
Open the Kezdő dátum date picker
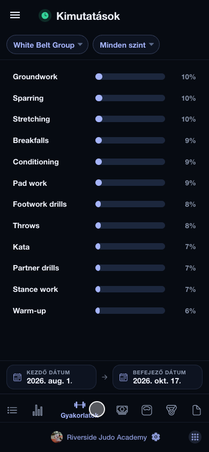pyautogui.click(x=51, y=377)
